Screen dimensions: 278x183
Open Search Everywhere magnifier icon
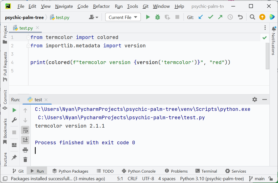point(252,17)
